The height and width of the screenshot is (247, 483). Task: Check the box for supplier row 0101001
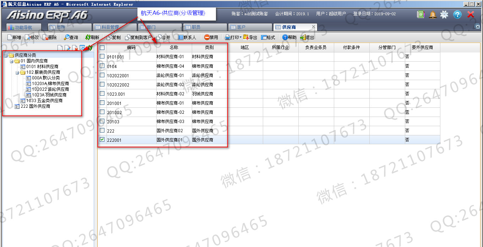point(102,56)
